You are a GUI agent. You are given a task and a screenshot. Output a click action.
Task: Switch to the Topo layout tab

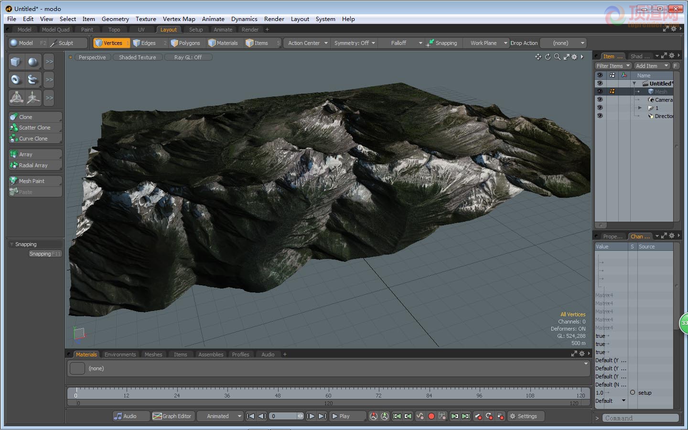[114, 30]
